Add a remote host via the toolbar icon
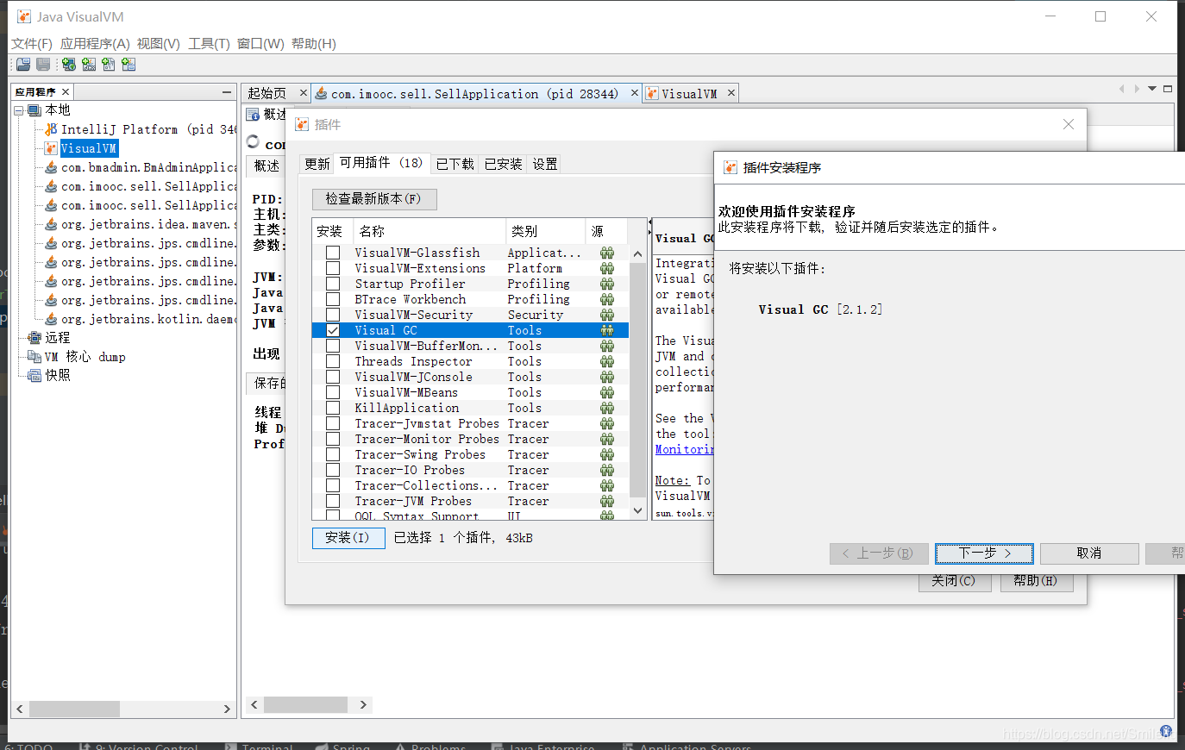The height and width of the screenshot is (750, 1185). point(68,64)
